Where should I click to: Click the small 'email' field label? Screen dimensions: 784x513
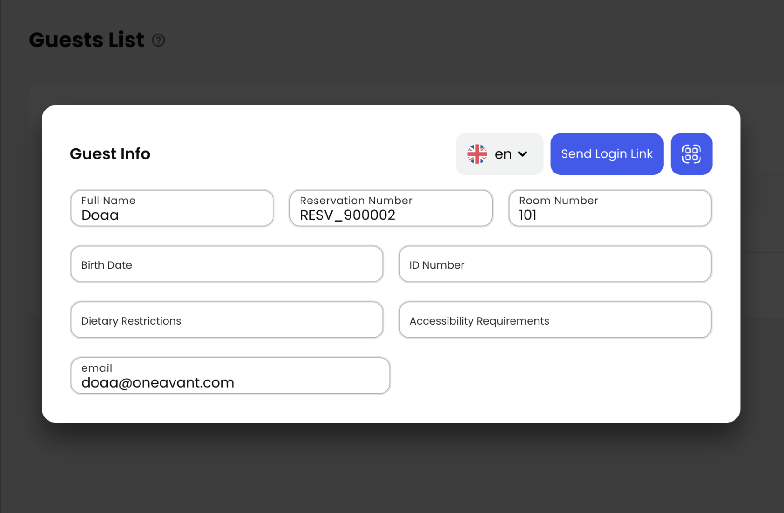coord(97,368)
